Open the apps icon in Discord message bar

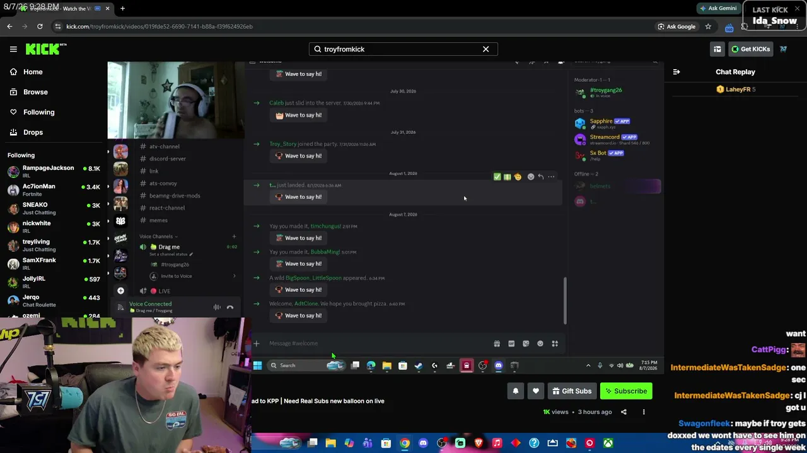click(x=555, y=344)
